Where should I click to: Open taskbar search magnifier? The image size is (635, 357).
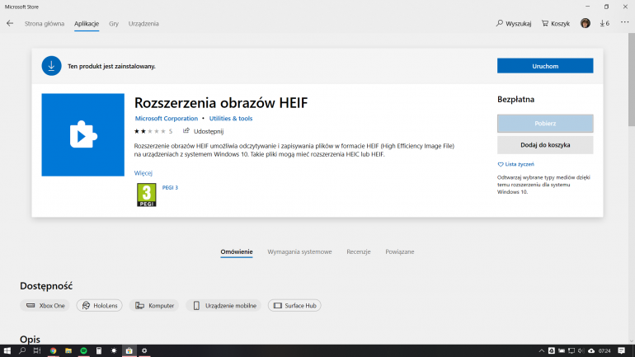(22, 350)
